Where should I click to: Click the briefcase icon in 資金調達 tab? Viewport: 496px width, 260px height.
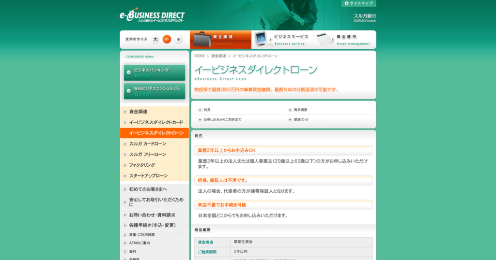(202, 40)
